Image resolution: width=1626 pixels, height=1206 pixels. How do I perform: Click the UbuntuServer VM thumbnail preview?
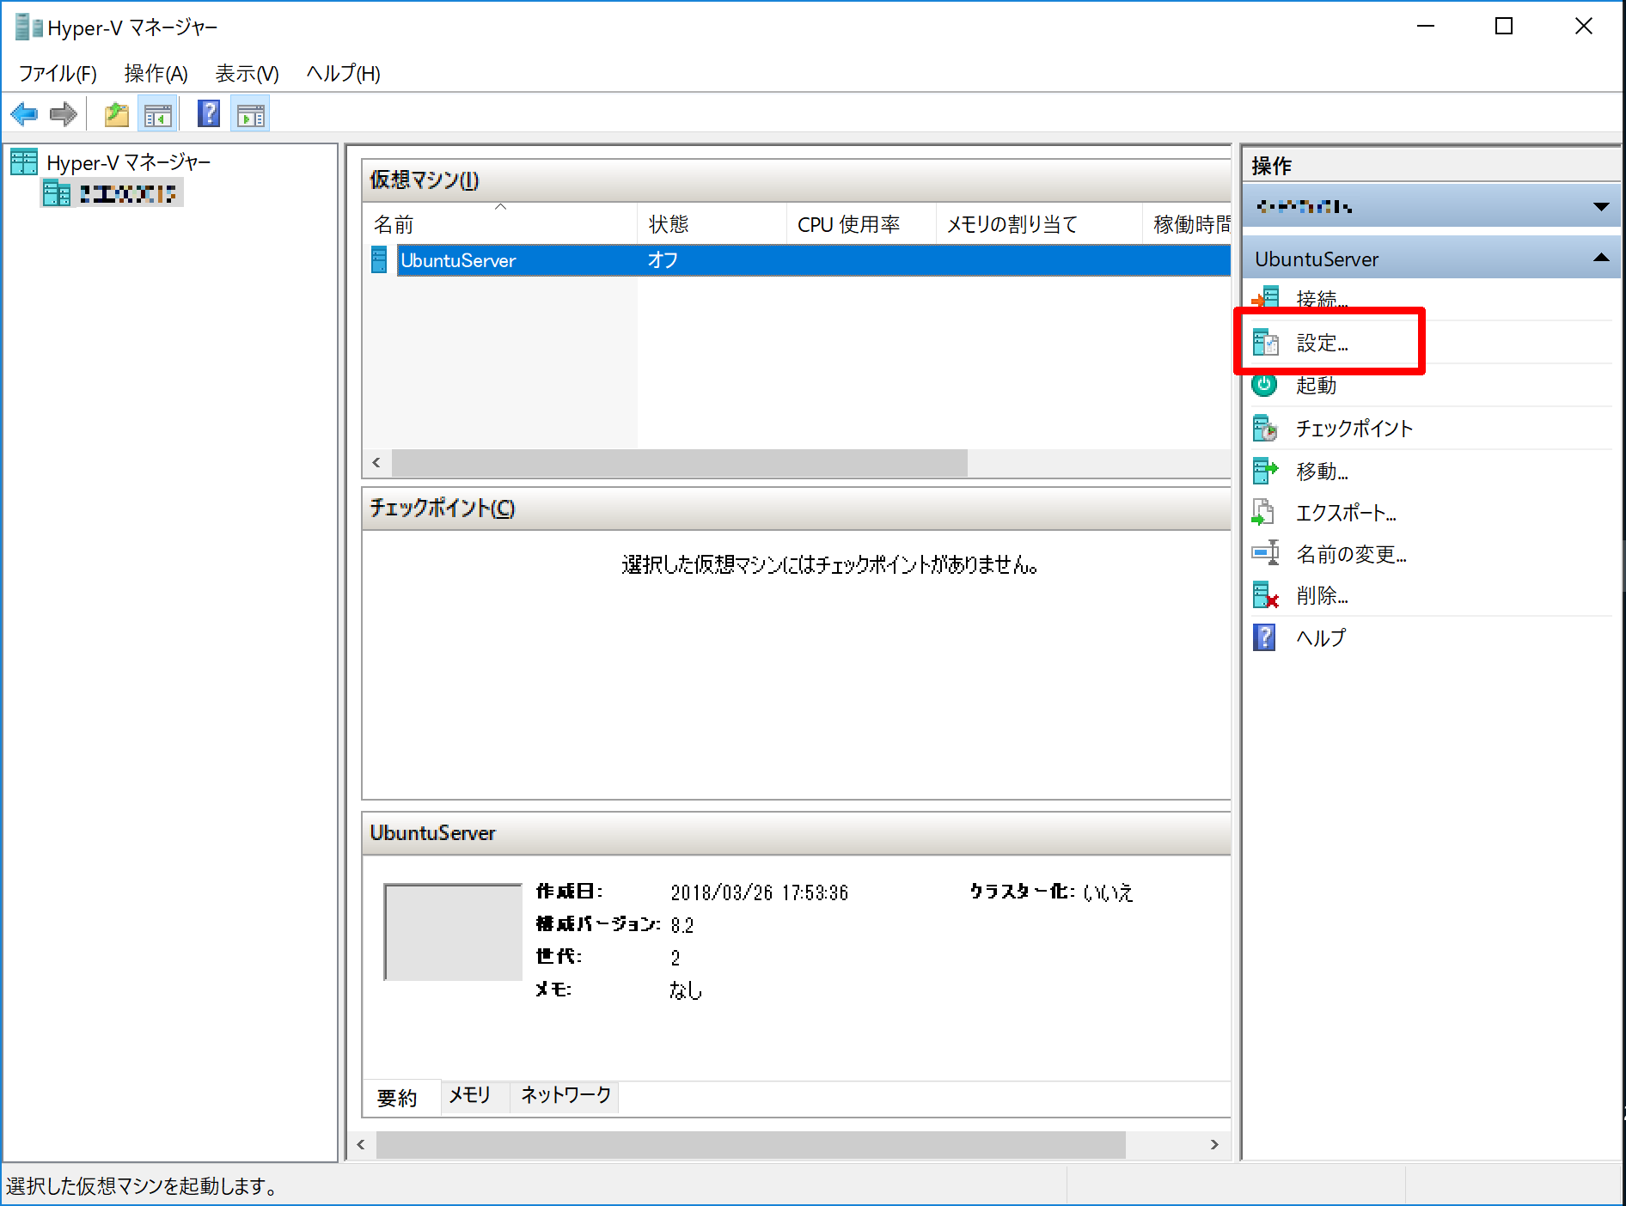tap(453, 932)
